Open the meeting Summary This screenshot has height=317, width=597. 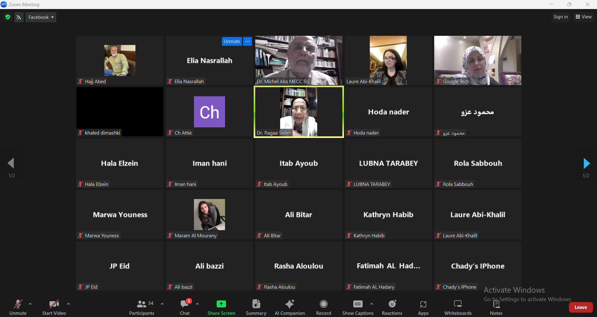(256, 307)
